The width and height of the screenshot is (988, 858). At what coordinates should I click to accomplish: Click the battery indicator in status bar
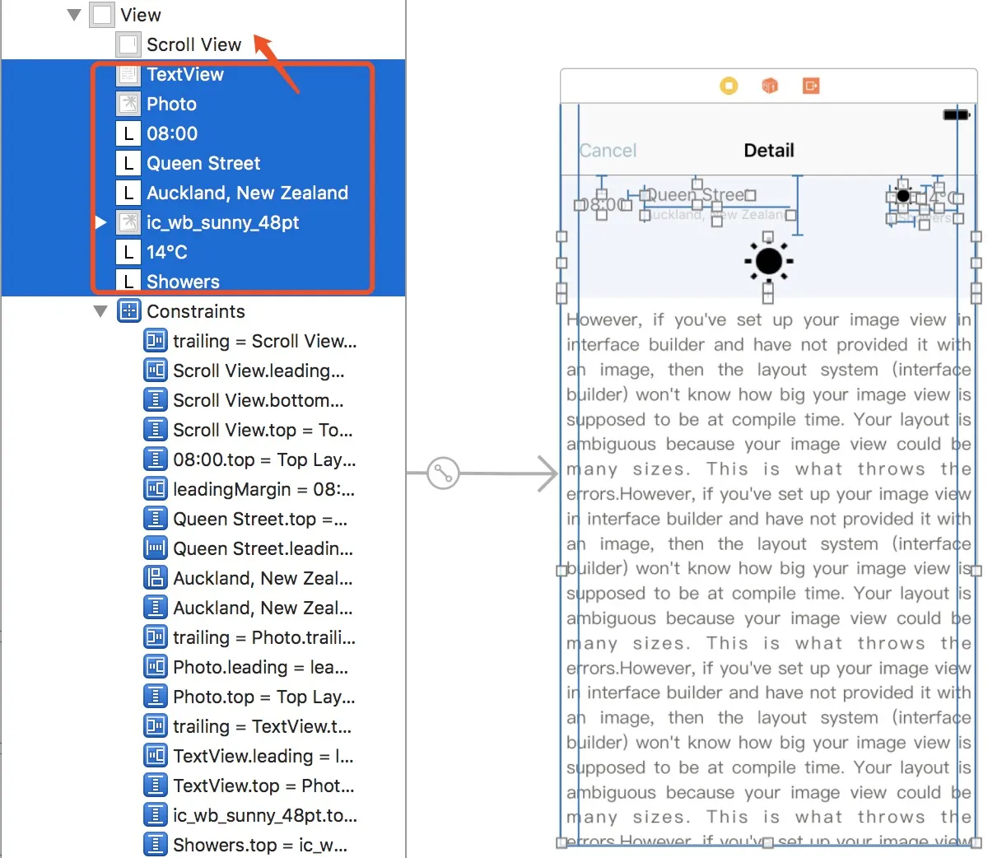[x=956, y=114]
